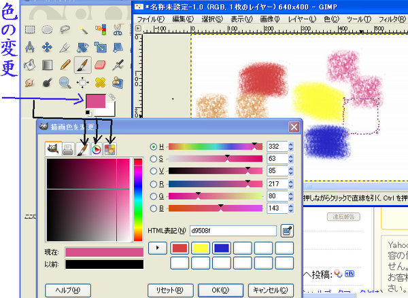Decrease the R value 217 with down arrow
This screenshot has width=408, height=298.
click(291, 187)
